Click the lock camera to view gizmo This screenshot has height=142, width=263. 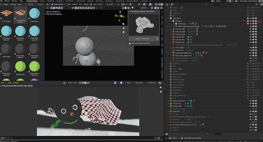click(123, 36)
